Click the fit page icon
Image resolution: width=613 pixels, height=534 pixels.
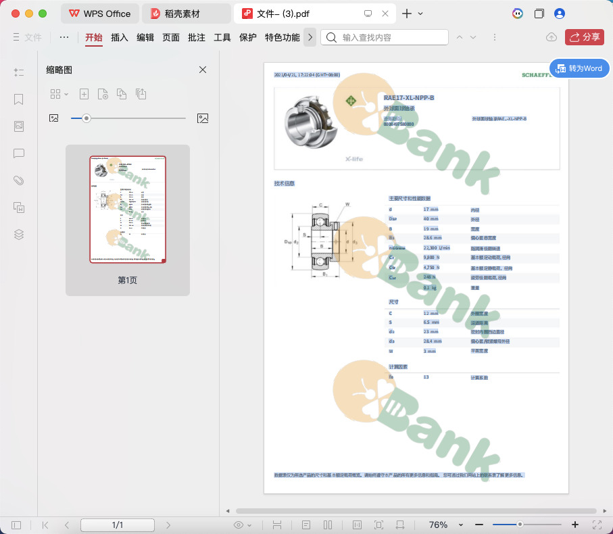(378, 525)
